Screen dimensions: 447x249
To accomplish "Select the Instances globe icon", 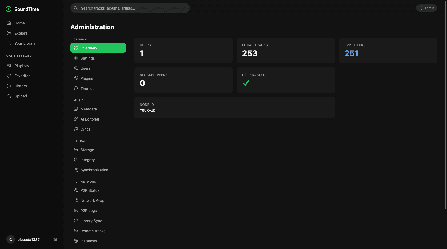I will pos(76,241).
